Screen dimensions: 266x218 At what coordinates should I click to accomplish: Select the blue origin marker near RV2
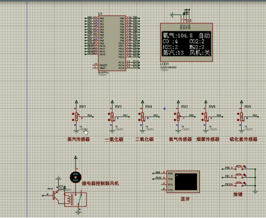pos(164,109)
